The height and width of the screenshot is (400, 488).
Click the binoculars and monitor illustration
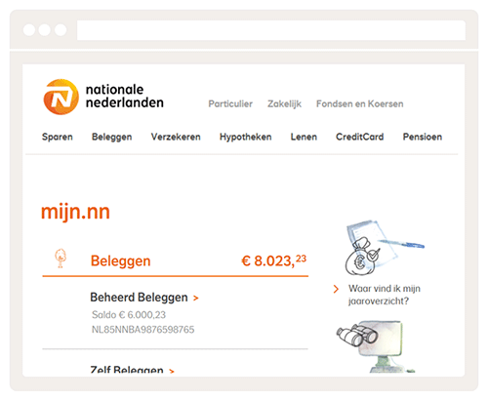point(374,346)
